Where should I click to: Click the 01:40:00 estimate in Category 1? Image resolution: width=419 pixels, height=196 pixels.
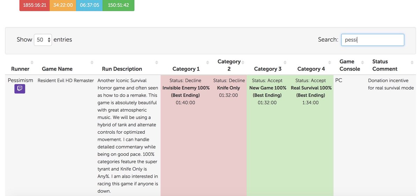pos(185,103)
